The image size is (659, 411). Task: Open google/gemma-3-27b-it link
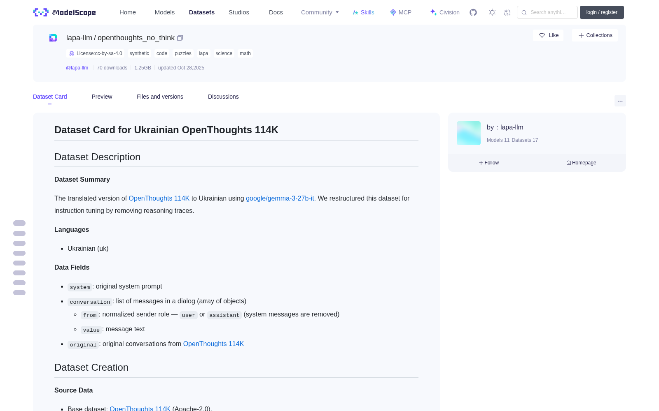point(280,198)
